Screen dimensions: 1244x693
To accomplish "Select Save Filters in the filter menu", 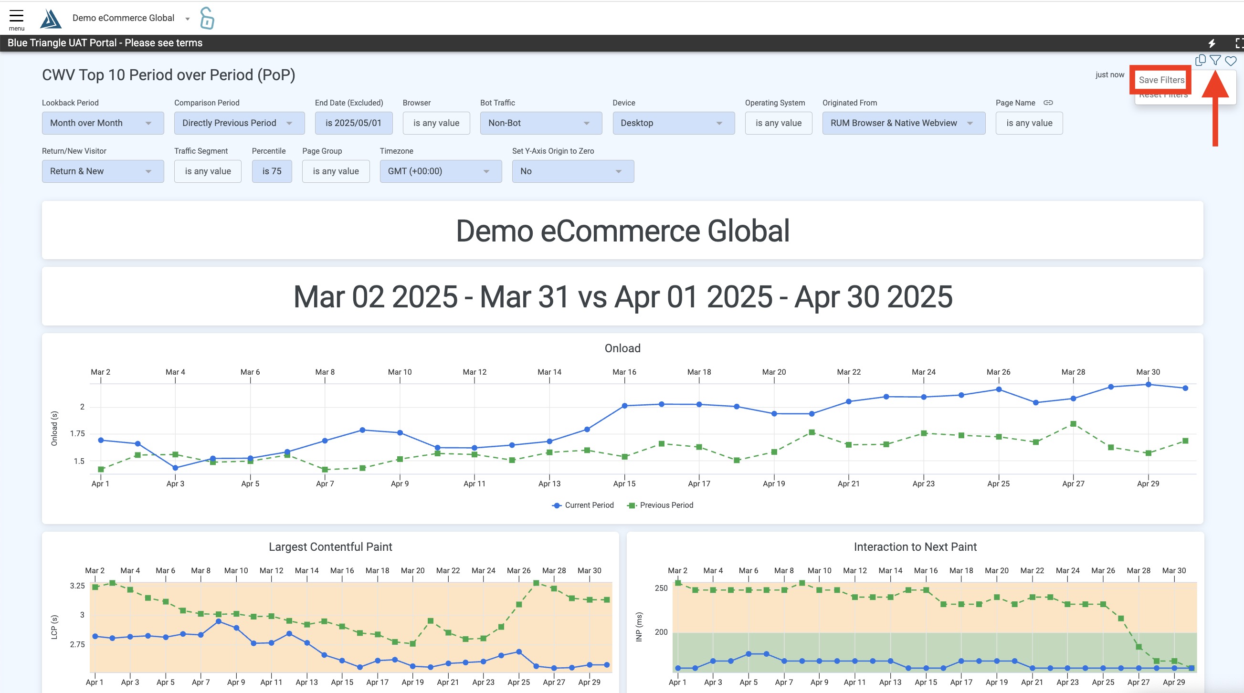I will click(x=1161, y=80).
